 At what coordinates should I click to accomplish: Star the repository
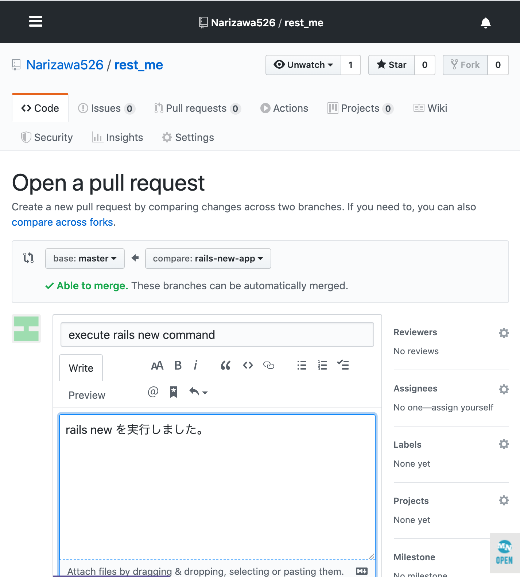tap(392, 65)
